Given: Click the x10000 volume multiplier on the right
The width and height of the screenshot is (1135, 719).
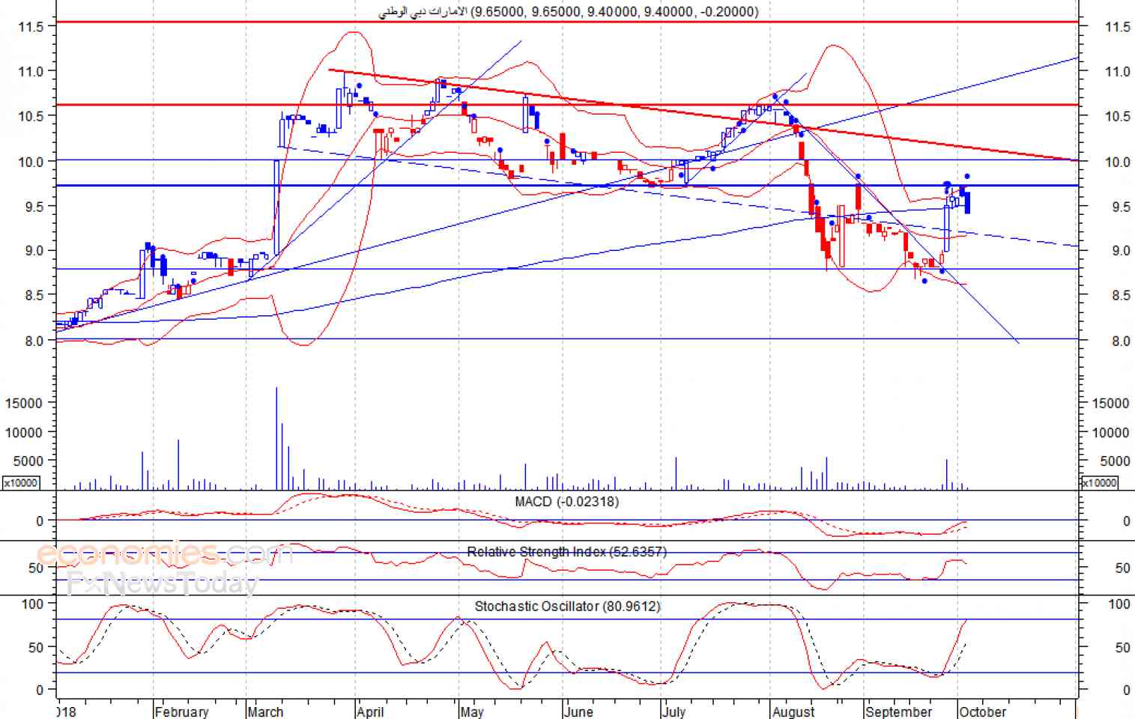Looking at the screenshot, I should [1099, 483].
